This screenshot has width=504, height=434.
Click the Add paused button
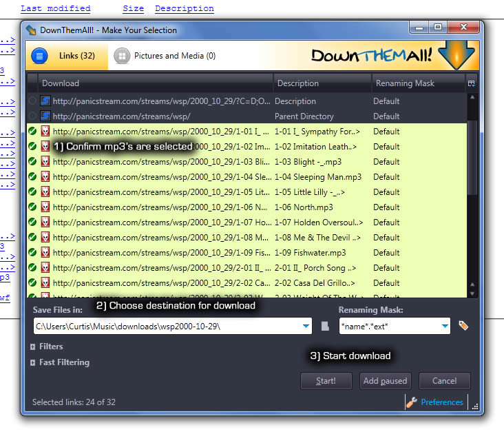(x=386, y=381)
